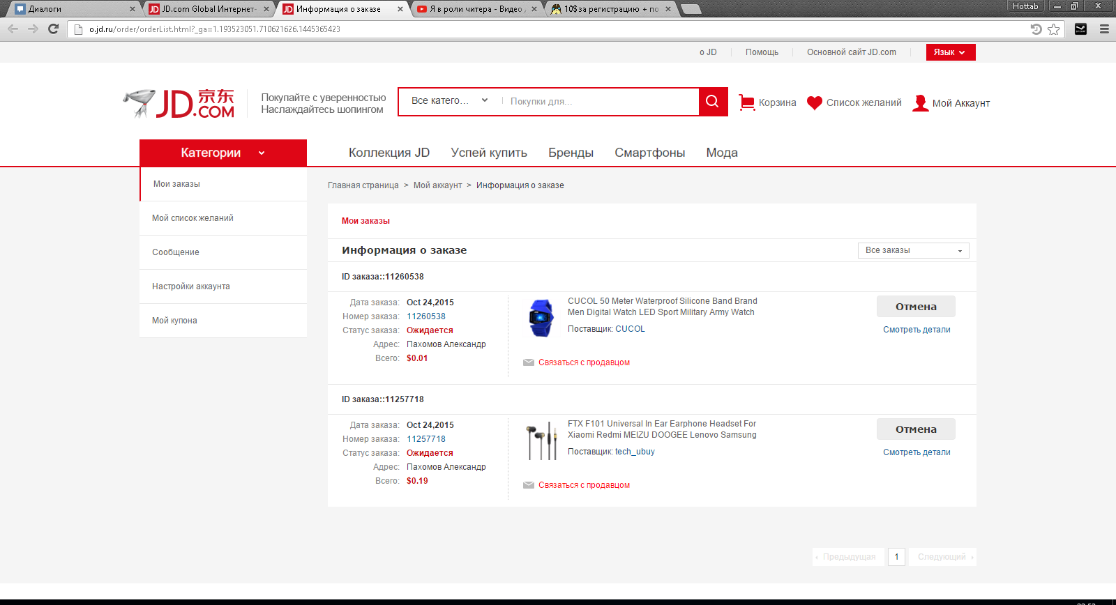The height and width of the screenshot is (605, 1116).
Task: View details of order 11257718
Action: point(917,452)
